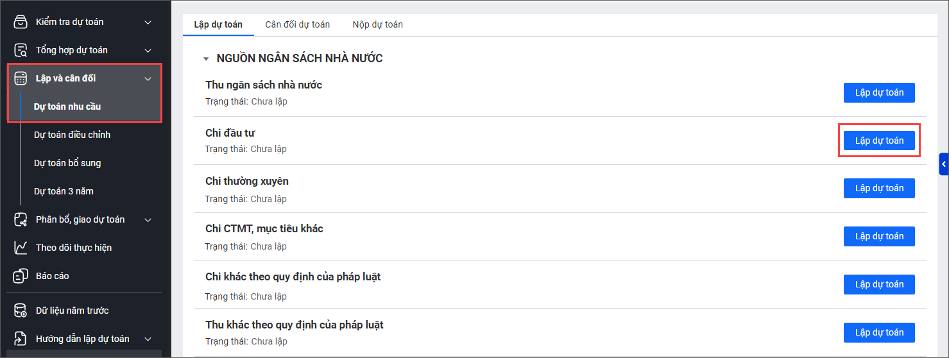
Task: Expand the Kiểm tra dự toán chevron
Action: pos(148,22)
